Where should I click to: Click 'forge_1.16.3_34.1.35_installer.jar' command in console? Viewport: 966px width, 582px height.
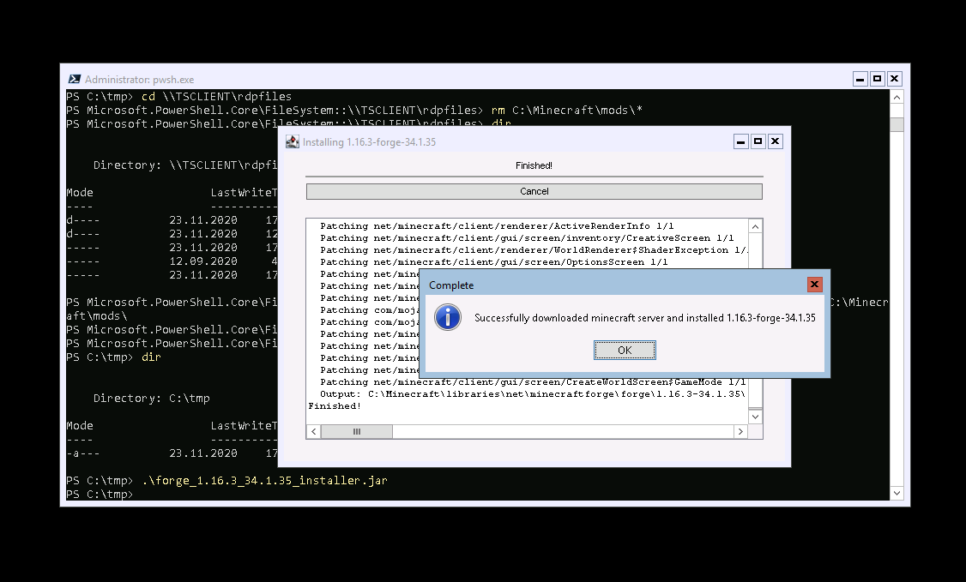click(265, 481)
